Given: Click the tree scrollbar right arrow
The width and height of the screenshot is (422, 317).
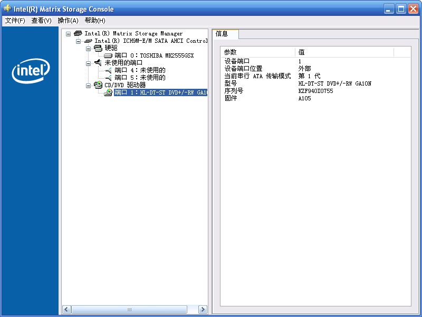Looking at the screenshot, I should pyautogui.click(x=203, y=310).
